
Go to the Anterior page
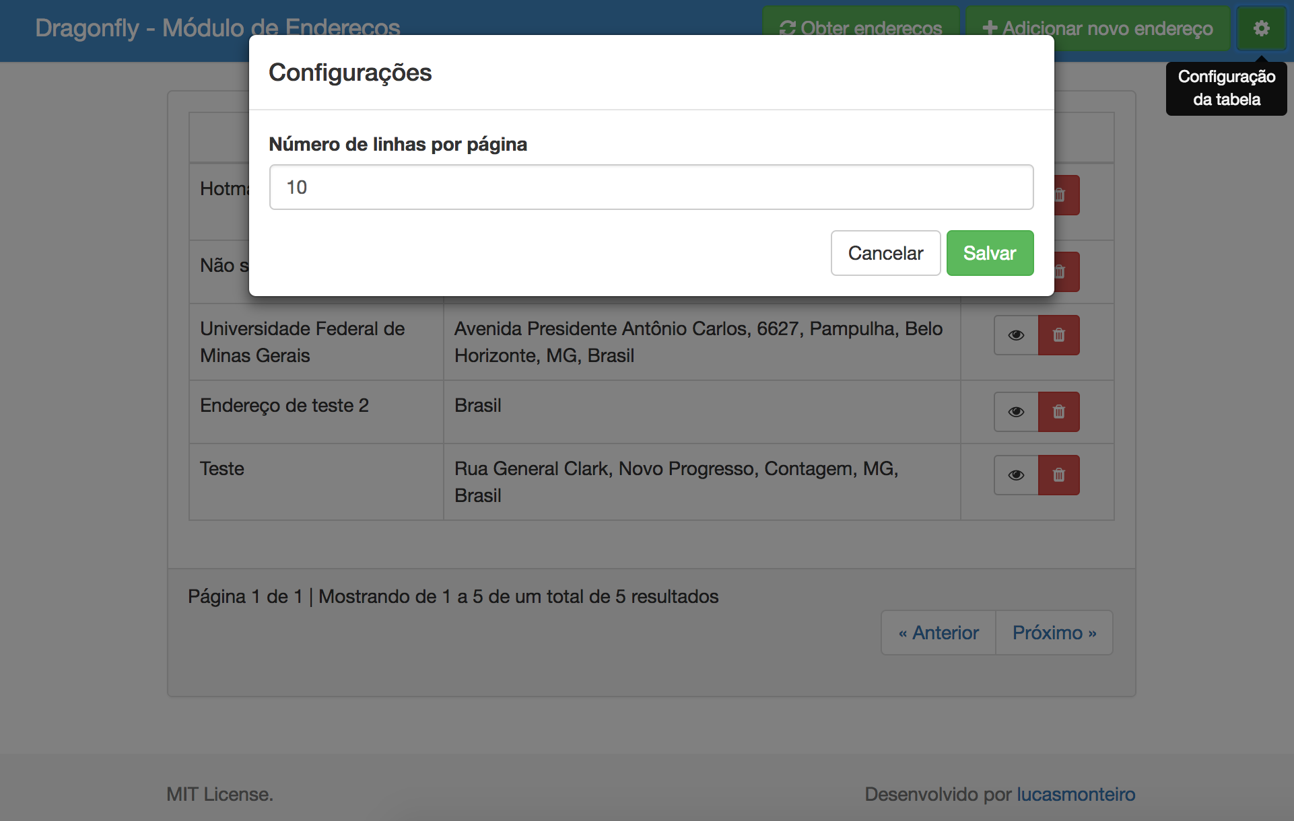[939, 633]
